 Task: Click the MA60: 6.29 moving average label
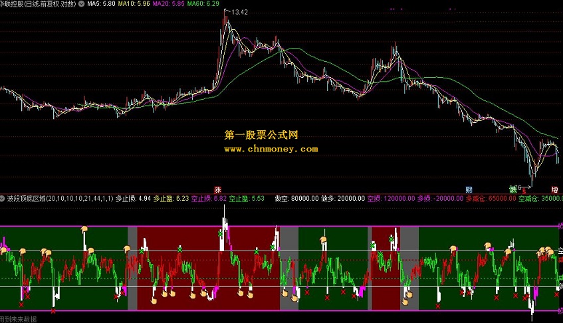[203, 3]
